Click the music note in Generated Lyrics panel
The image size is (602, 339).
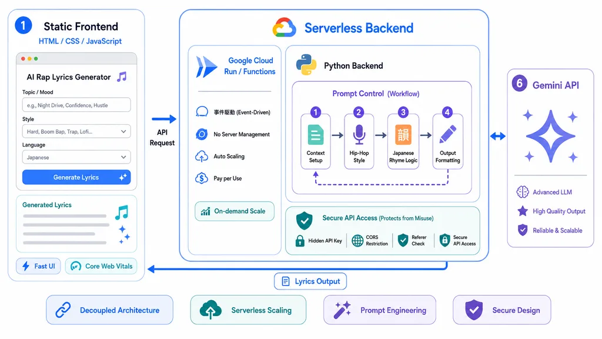(x=122, y=212)
